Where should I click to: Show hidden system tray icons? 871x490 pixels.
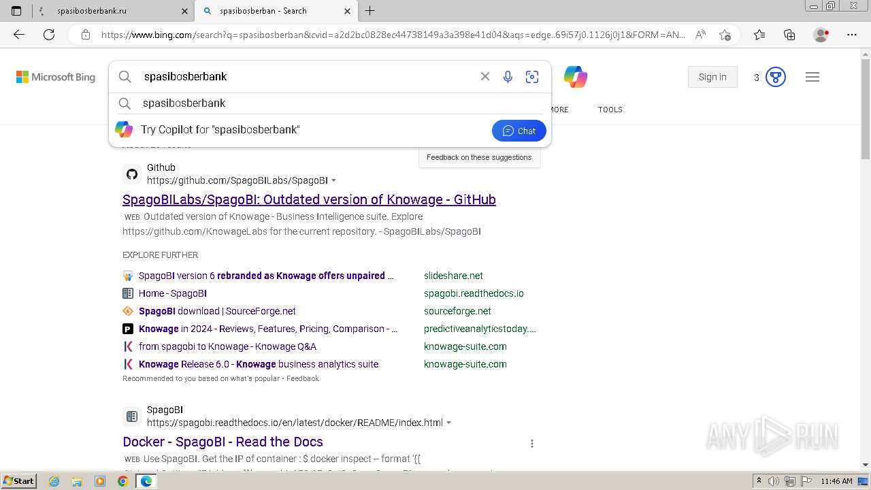[x=759, y=481]
